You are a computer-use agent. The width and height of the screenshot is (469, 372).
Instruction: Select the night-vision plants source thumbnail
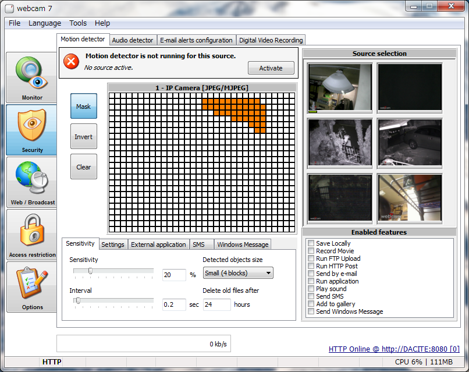(x=340, y=142)
